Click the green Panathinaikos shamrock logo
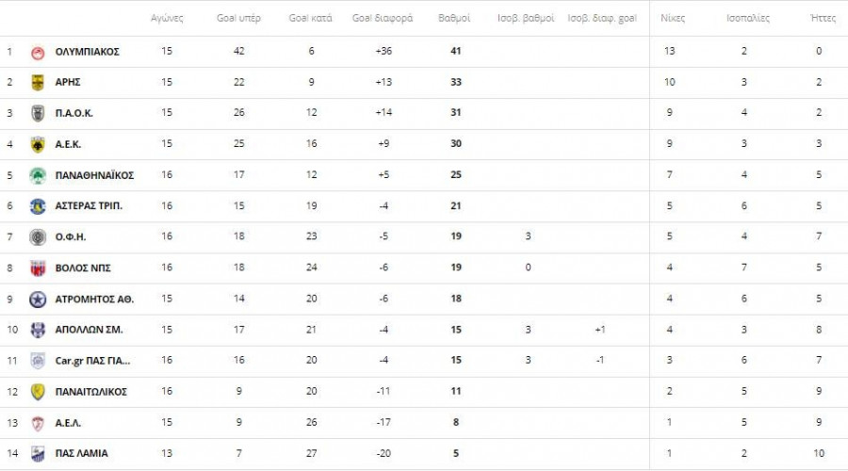 point(38,175)
